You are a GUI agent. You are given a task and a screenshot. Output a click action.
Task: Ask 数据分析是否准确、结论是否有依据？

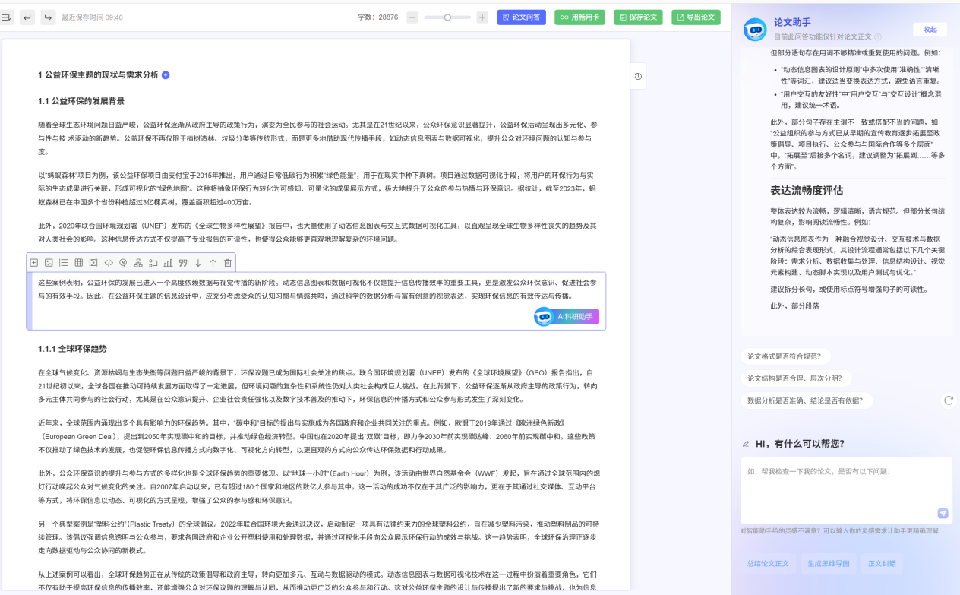click(x=807, y=400)
